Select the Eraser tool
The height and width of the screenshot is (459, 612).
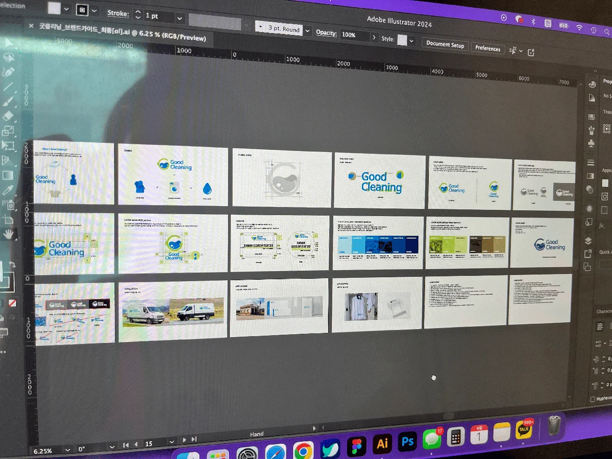tap(9, 116)
